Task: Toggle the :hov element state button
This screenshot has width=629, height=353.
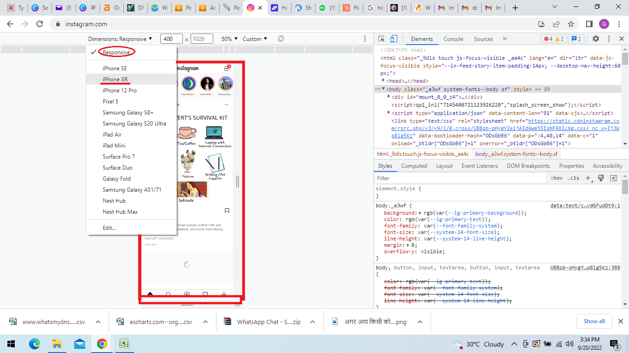Action: coord(557,178)
